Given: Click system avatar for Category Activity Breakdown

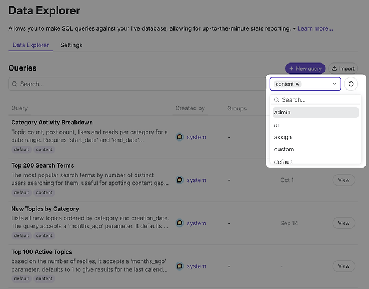Looking at the screenshot, I should coord(180,137).
